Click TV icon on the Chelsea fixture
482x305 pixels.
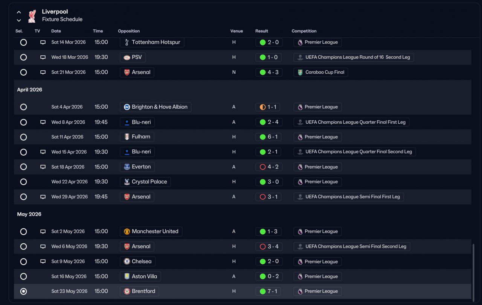pyautogui.click(x=43, y=261)
